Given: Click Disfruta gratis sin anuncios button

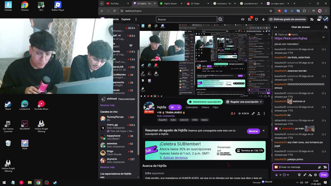Looking at the screenshot, I should coord(287,19).
